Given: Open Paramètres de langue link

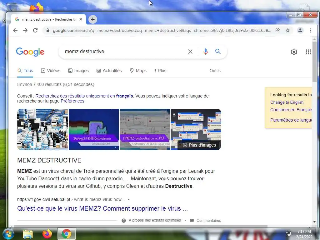Looking at the screenshot, I should [x=291, y=120].
